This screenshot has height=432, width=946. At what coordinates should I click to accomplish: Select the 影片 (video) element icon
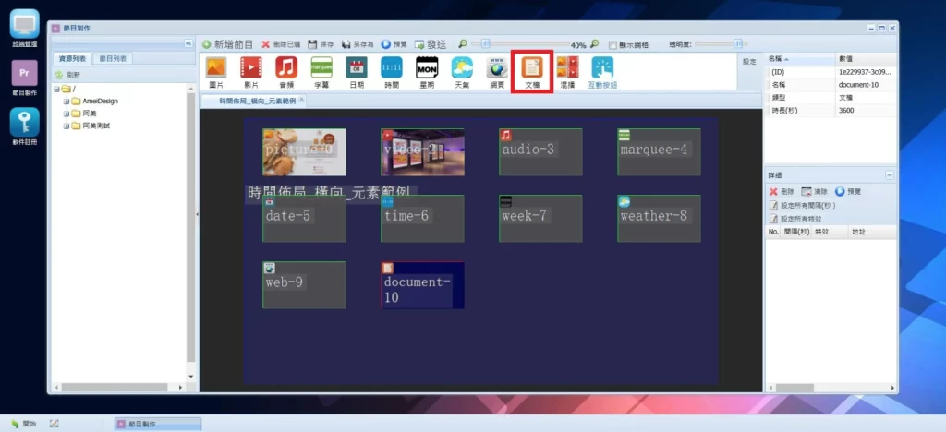tap(250, 69)
